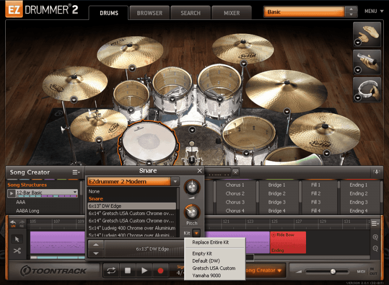This screenshot has width=389, height=285.
Task: Switch to the DRUMS tab
Action: [x=109, y=13]
